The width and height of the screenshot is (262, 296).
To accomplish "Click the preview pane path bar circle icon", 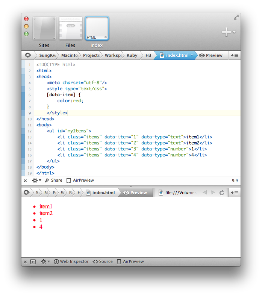I will pos(27,192).
